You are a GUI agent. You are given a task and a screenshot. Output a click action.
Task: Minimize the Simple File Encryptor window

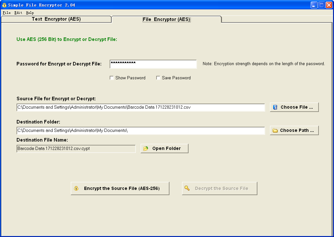click(314, 5)
